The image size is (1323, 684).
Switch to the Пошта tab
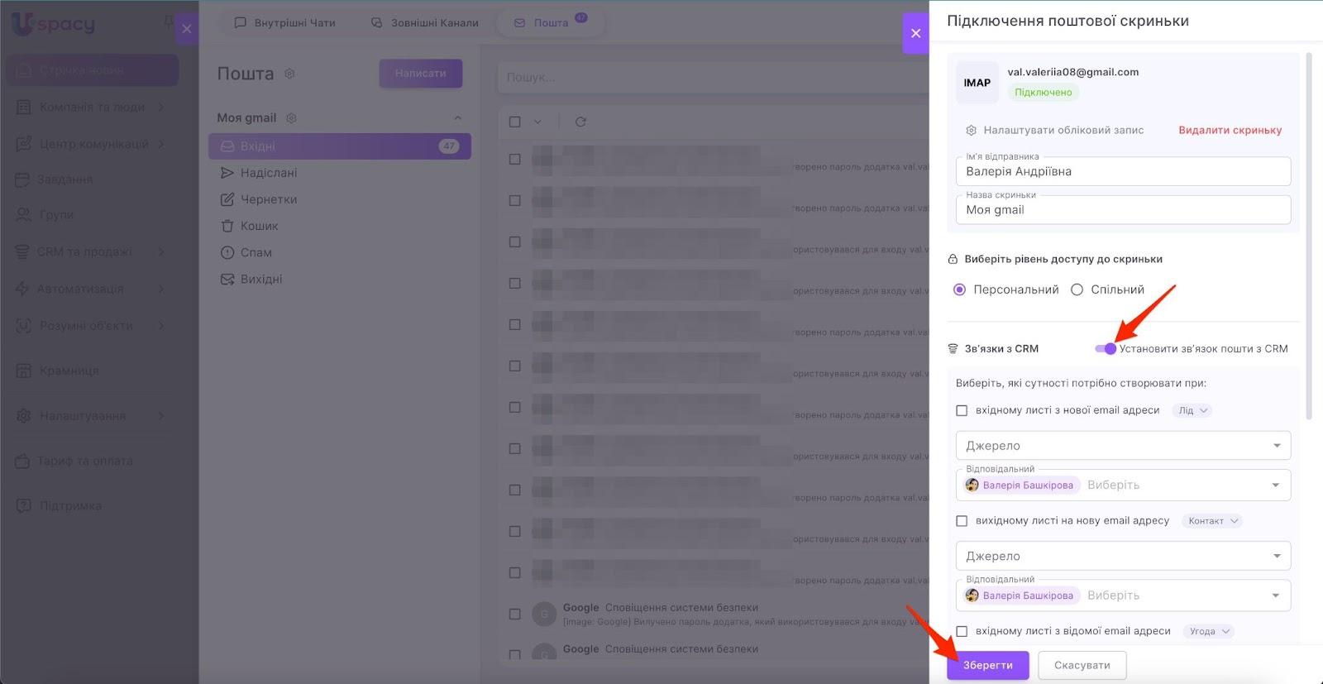(x=550, y=23)
